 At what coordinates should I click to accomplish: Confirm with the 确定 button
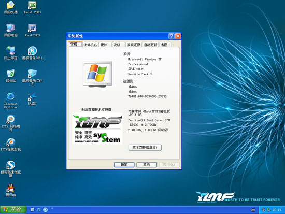[x=124, y=165]
